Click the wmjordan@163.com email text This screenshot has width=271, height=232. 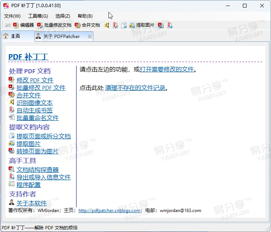181,211
